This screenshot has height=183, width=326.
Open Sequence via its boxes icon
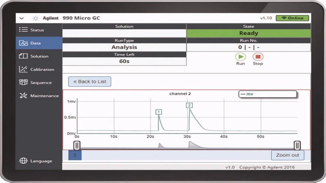click(23, 82)
